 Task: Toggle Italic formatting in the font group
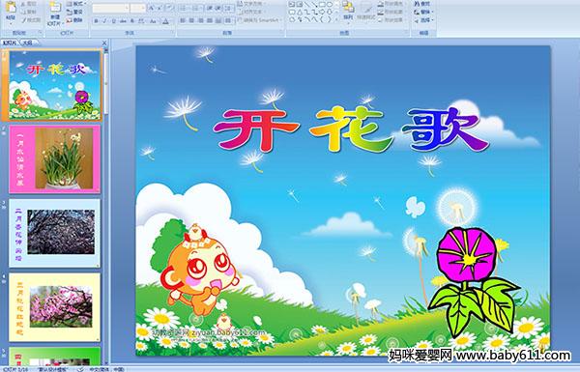(x=104, y=21)
